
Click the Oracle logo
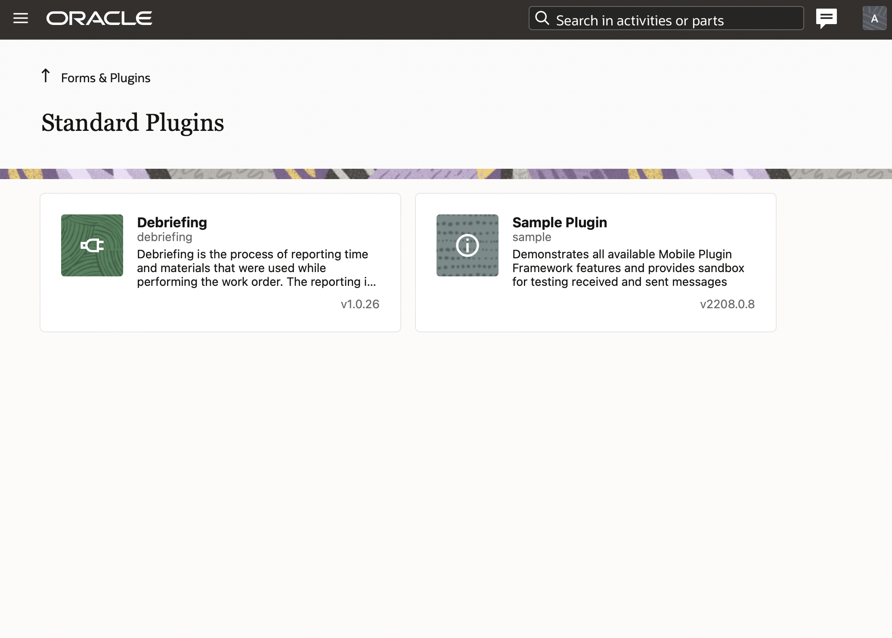[x=99, y=19]
